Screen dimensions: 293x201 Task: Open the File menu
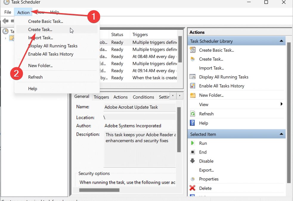tap(7, 12)
